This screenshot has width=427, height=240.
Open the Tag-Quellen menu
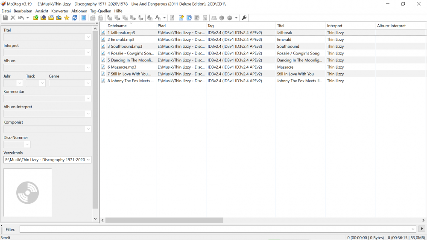[x=100, y=11]
